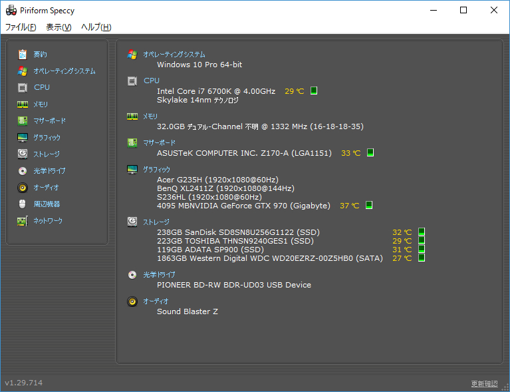Viewport: 510px width, 392px height.
Task: Click the BenQ XL2411Z monitor entry
Action: tap(225, 188)
